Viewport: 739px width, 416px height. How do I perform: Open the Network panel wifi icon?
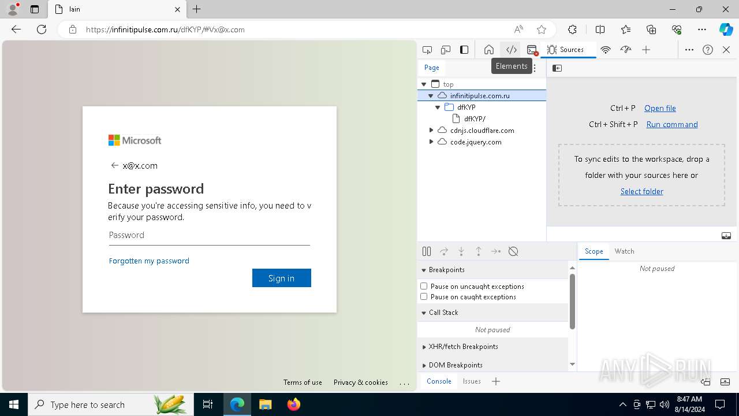(606, 50)
